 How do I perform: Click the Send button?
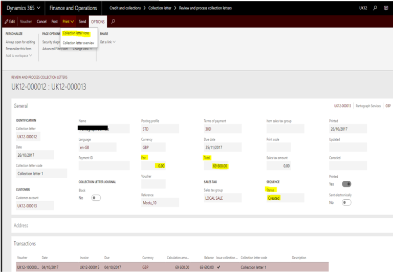[x=82, y=22]
